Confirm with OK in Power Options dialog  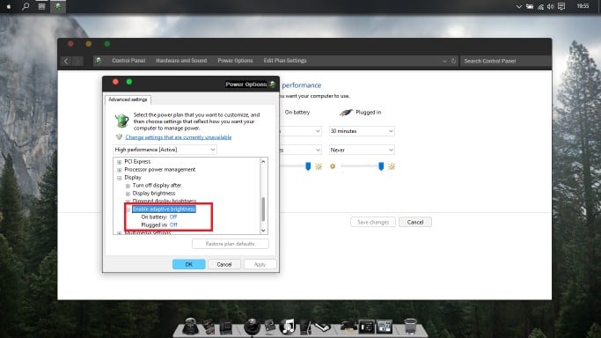coord(188,264)
